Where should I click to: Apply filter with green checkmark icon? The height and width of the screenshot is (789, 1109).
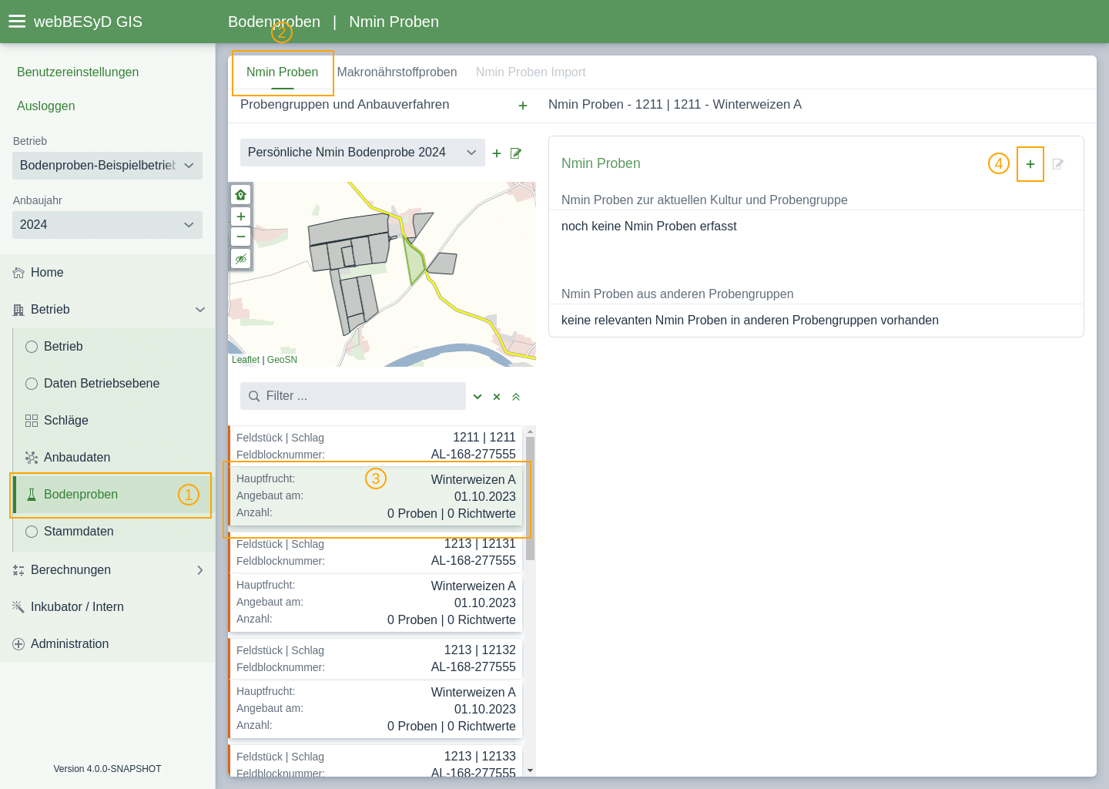pos(477,397)
